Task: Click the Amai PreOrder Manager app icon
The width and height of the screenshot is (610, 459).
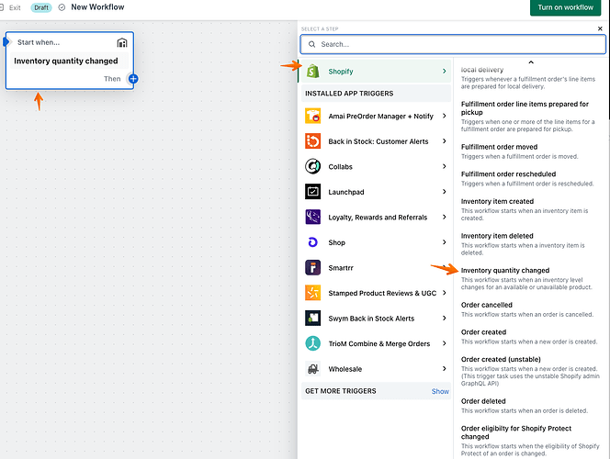Action: [312, 116]
